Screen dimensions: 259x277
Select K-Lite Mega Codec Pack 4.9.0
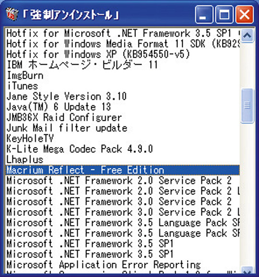tap(122, 149)
